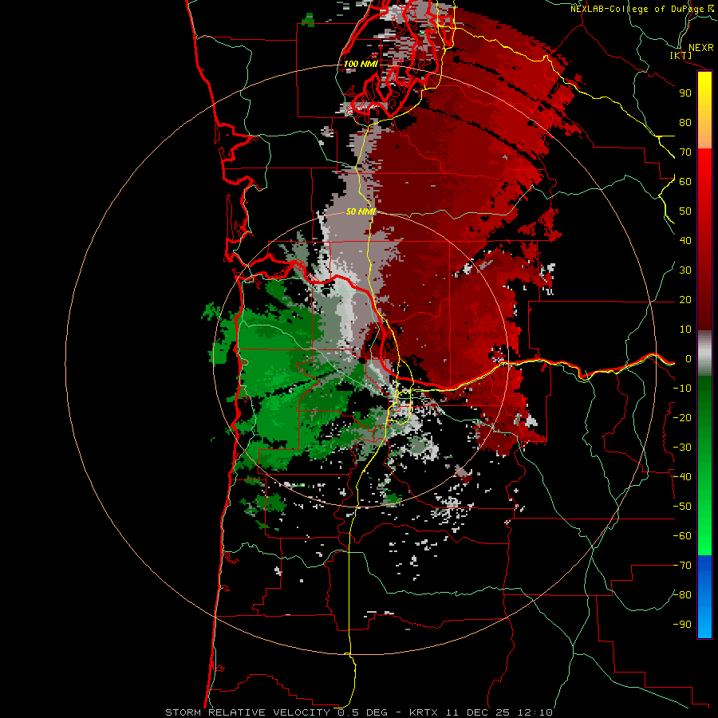Click the "[KT]" units label
This screenshot has width=718, height=718.
coord(681,55)
